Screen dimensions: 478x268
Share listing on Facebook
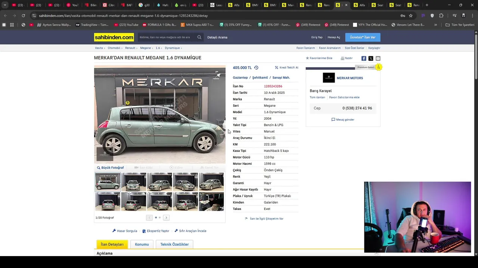point(364,58)
